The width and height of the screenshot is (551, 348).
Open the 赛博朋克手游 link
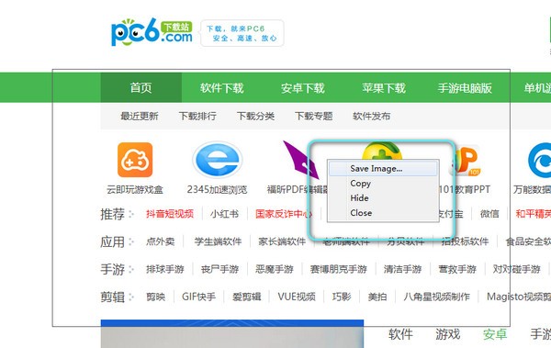pos(338,269)
